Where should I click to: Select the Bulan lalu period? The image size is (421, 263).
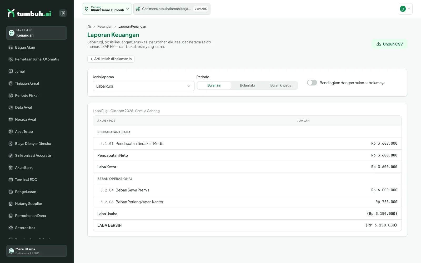click(x=247, y=85)
